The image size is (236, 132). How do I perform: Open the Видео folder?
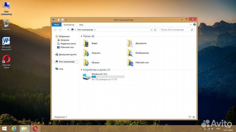(87, 43)
